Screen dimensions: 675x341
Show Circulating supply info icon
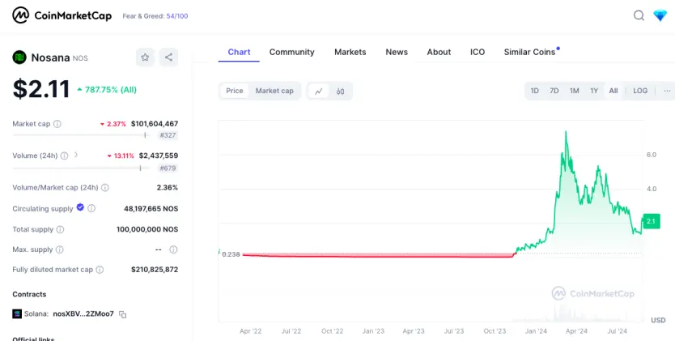coord(91,208)
